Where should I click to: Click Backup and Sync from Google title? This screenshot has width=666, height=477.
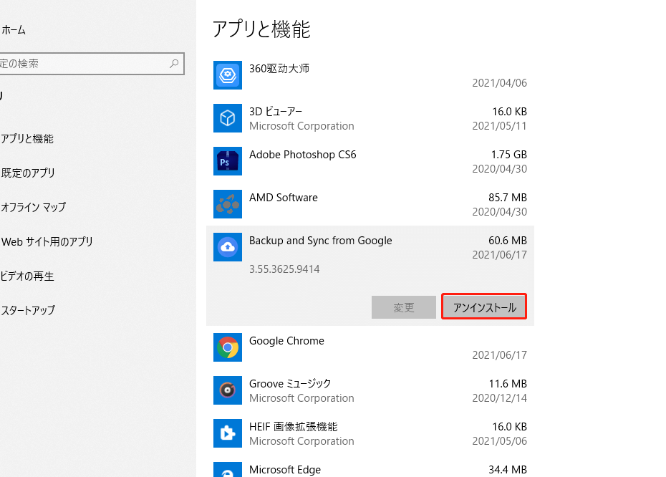[321, 241]
